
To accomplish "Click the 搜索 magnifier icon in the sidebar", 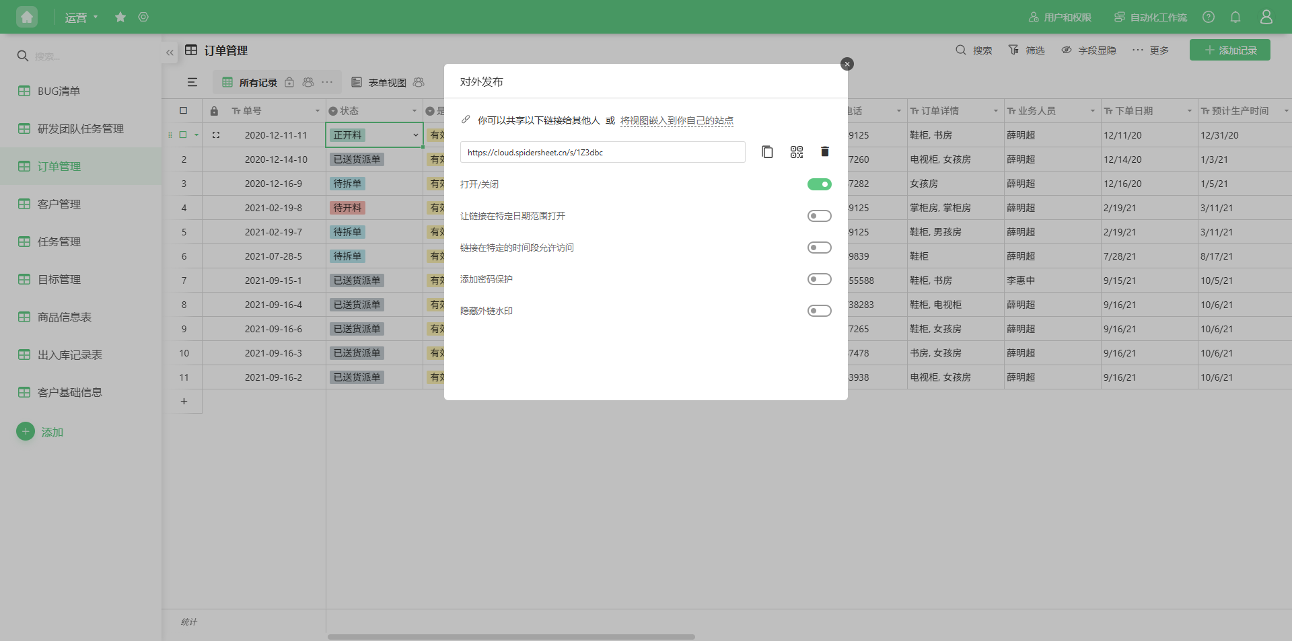I will pyautogui.click(x=23, y=56).
